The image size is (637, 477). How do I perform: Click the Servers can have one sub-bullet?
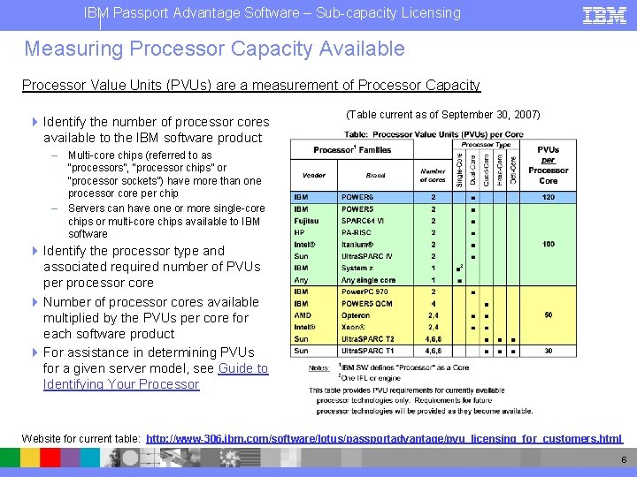tap(166, 221)
